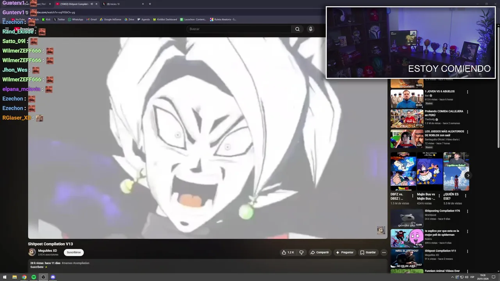Open Gmail bookmark

coord(91,19)
